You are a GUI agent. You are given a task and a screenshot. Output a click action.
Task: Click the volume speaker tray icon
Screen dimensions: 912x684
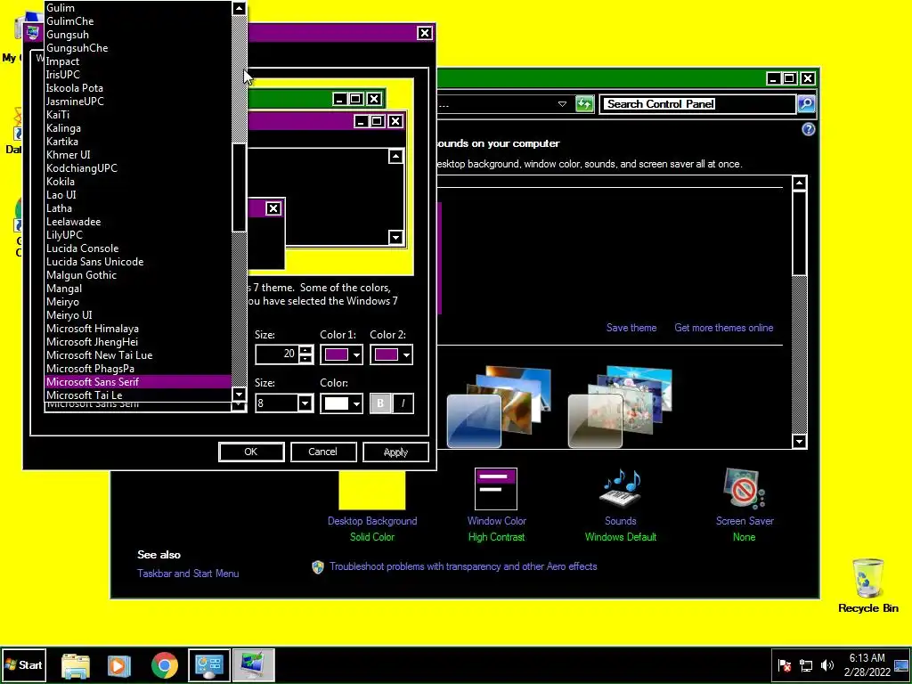point(827,664)
